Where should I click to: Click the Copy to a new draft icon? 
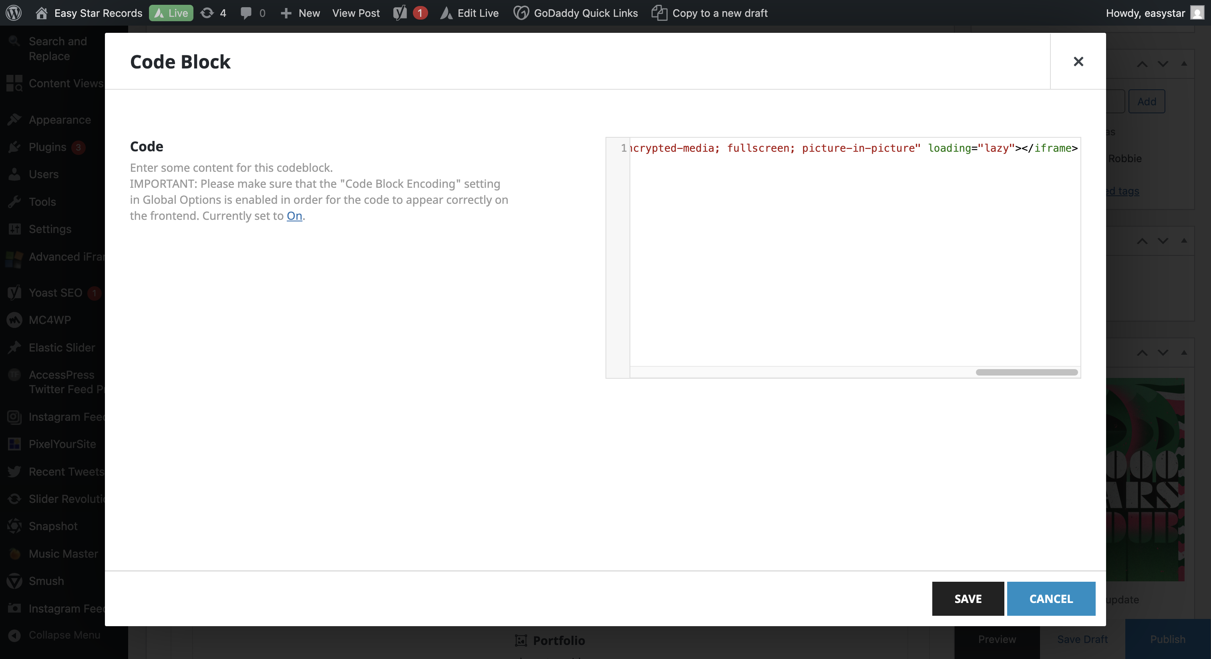[659, 13]
